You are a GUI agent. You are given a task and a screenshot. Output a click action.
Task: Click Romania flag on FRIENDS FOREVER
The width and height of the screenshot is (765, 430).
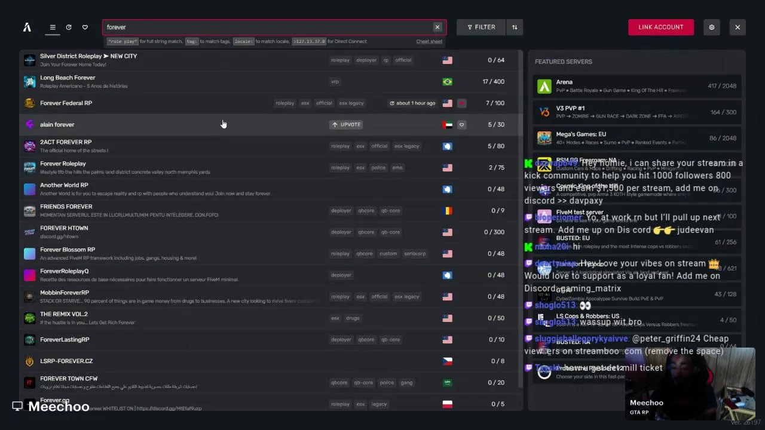coord(447,210)
